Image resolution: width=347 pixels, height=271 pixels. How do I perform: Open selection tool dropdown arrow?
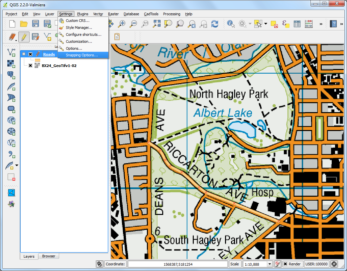[x=266, y=24]
